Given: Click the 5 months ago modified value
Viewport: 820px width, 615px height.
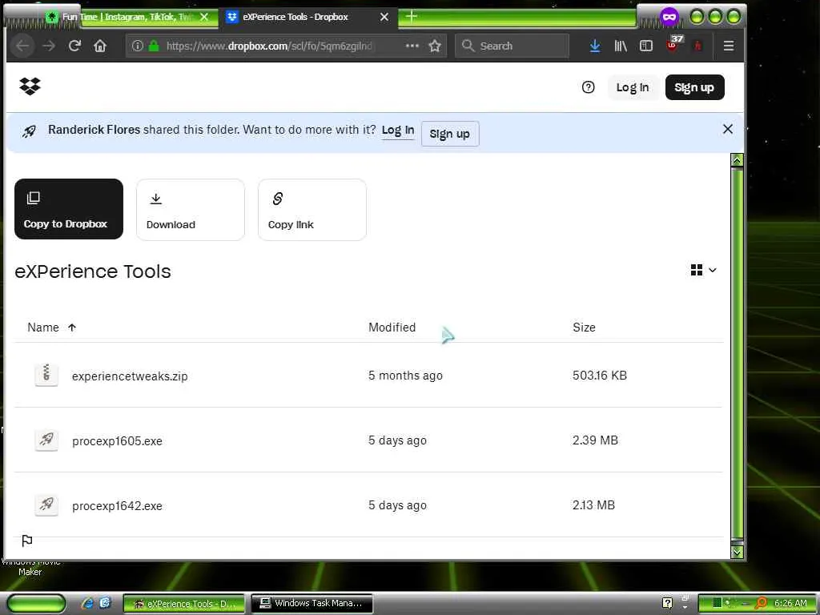Looking at the screenshot, I should [405, 376].
